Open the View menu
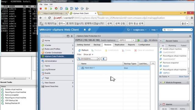 click(x=46, y=4)
